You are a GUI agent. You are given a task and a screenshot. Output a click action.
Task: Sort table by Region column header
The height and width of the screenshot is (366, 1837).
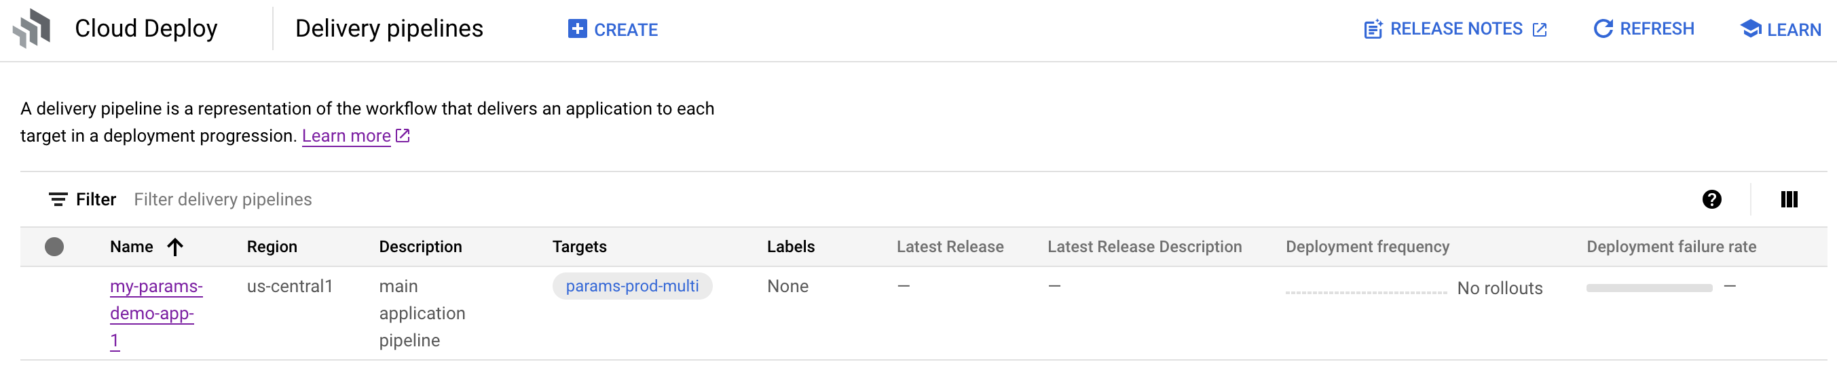coord(272,247)
